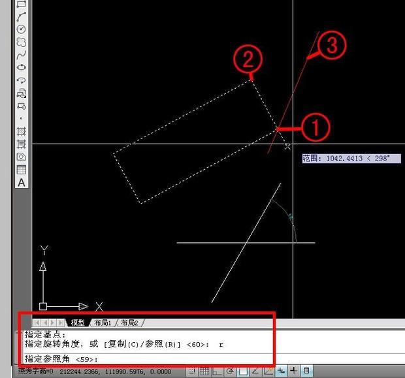Toggle Quick Properties in status bar

click(306, 371)
